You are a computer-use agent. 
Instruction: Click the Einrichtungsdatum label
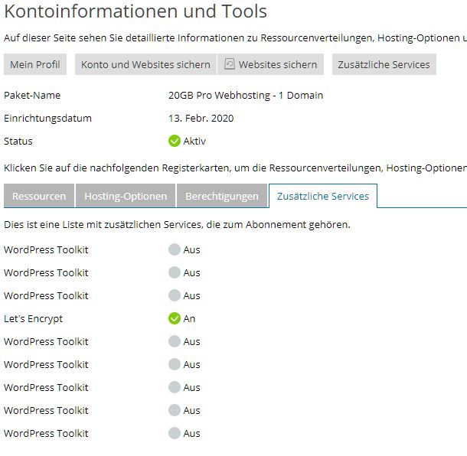47,119
